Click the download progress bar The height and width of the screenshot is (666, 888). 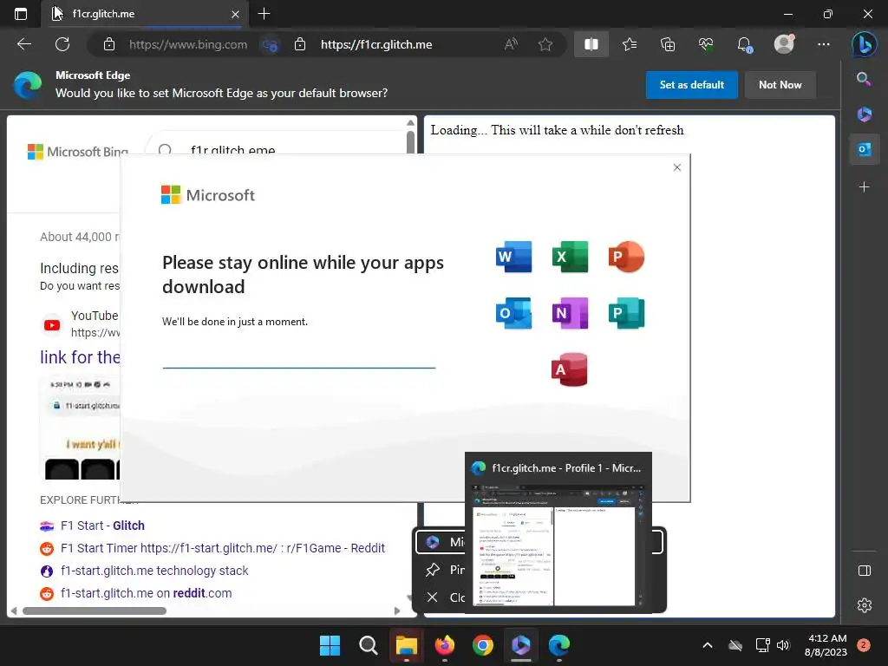point(299,368)
